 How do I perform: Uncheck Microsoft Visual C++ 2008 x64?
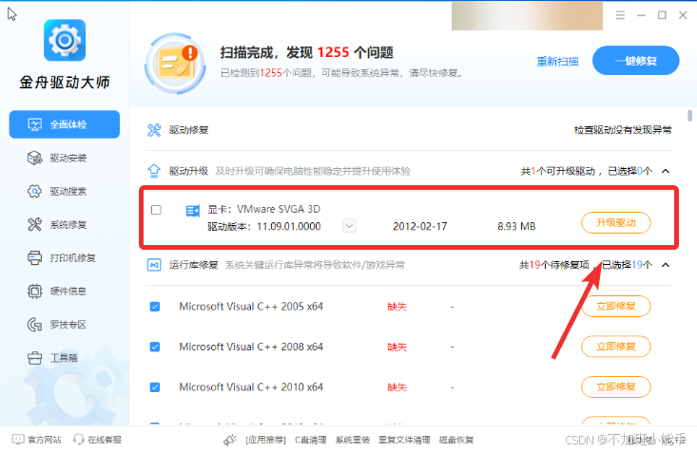[x=155, y=347]
